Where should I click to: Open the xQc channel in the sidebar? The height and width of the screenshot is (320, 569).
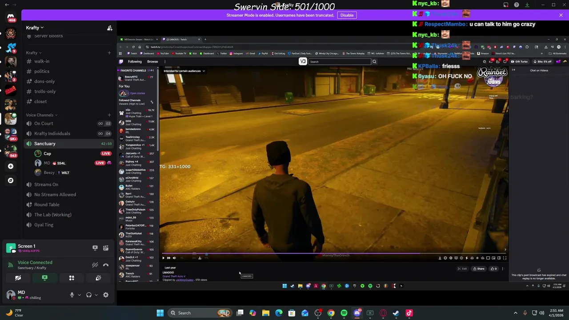137,113
